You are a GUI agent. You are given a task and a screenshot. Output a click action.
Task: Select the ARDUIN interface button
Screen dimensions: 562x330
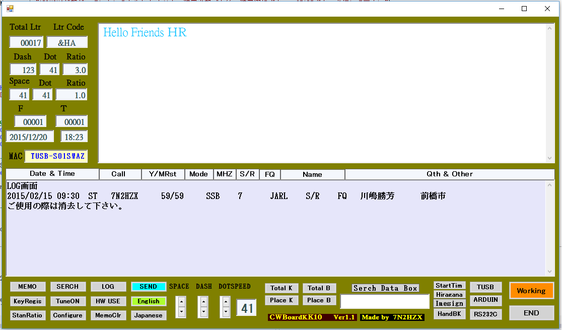click(485, 300)
